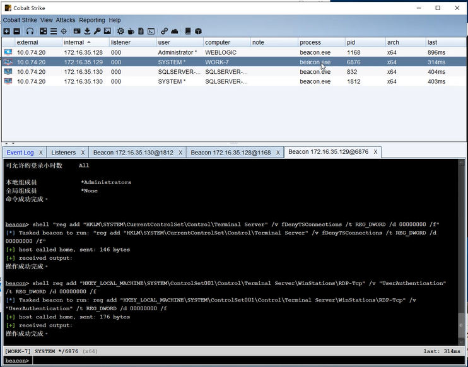Sort by the note column header
This screenshot has height=367, width=468.
tap(274, 42)
